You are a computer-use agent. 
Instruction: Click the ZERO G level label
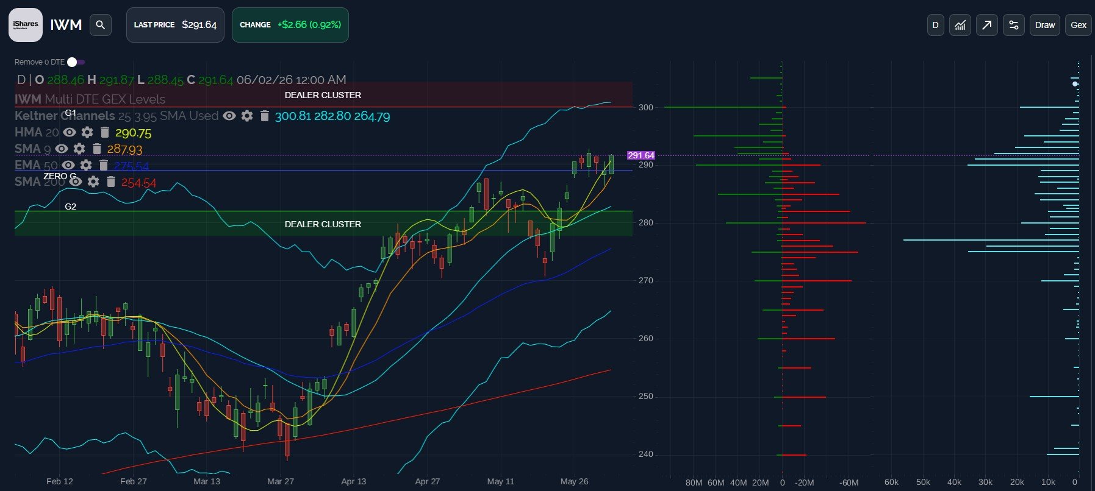(x=60, y=176)
